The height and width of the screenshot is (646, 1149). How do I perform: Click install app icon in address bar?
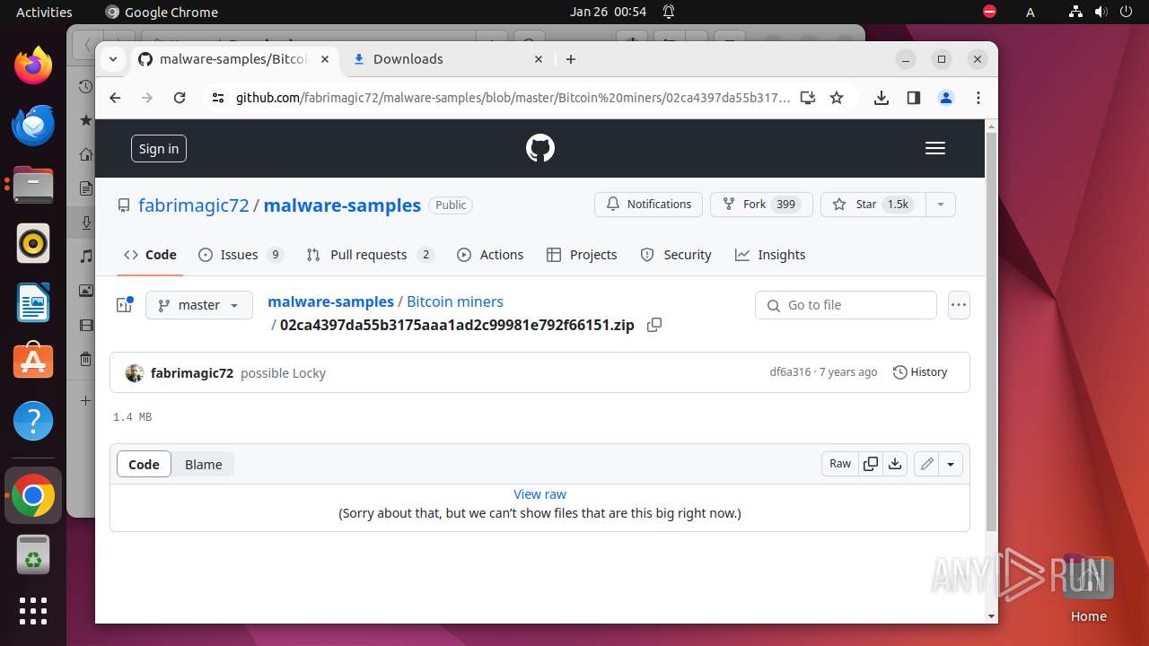click(x=808, y=98)
